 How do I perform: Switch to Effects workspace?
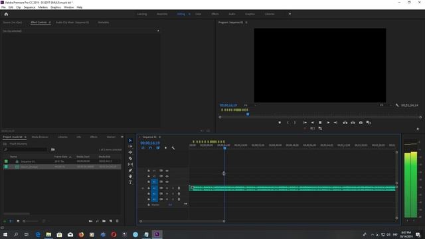point(215,14)
